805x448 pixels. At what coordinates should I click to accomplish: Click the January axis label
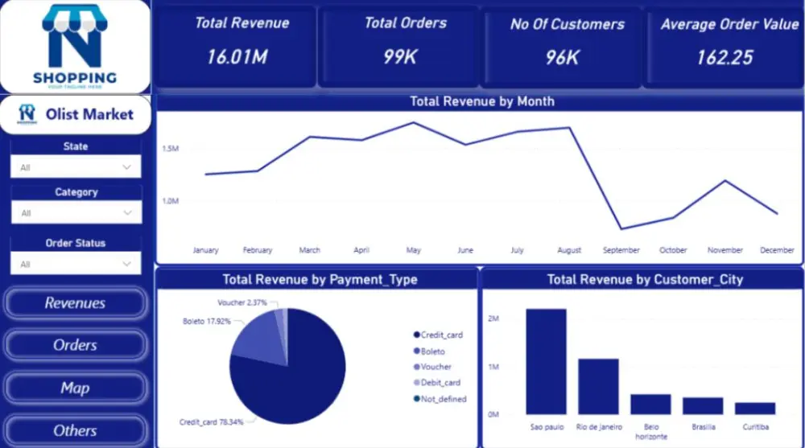click(x=205, y=250)
